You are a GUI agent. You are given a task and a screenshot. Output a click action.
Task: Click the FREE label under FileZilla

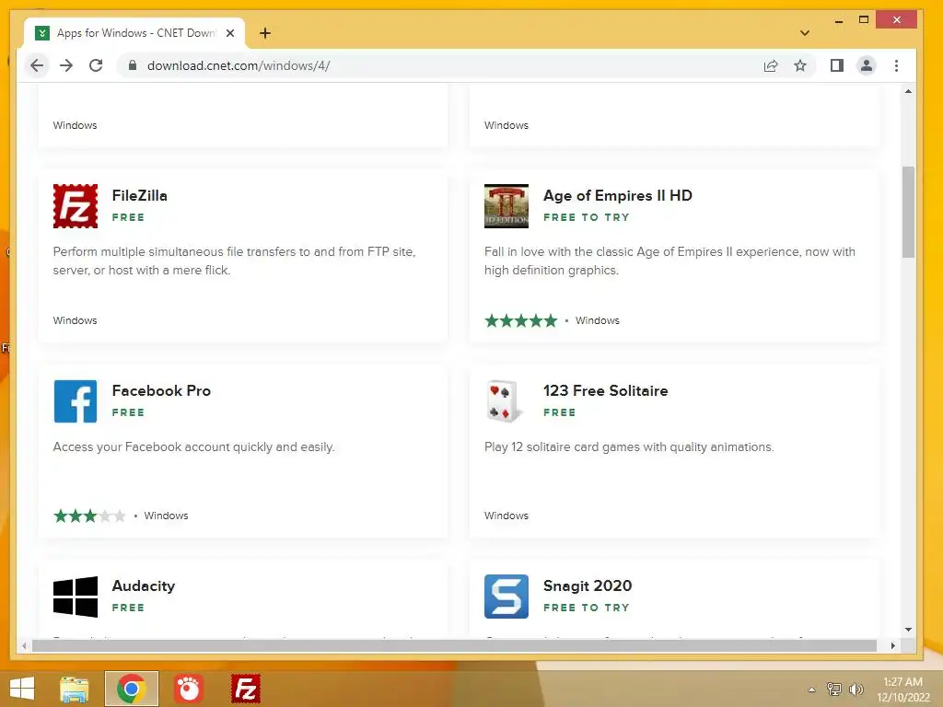click(x=128, y=217)
